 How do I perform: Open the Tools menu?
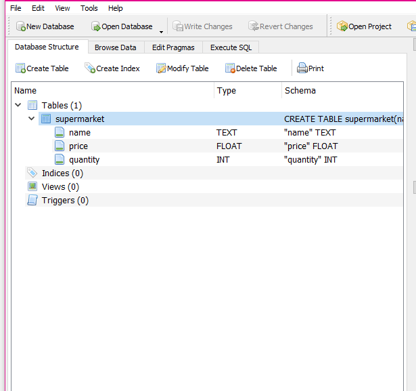pyautogui.click(x=89, y=8)
